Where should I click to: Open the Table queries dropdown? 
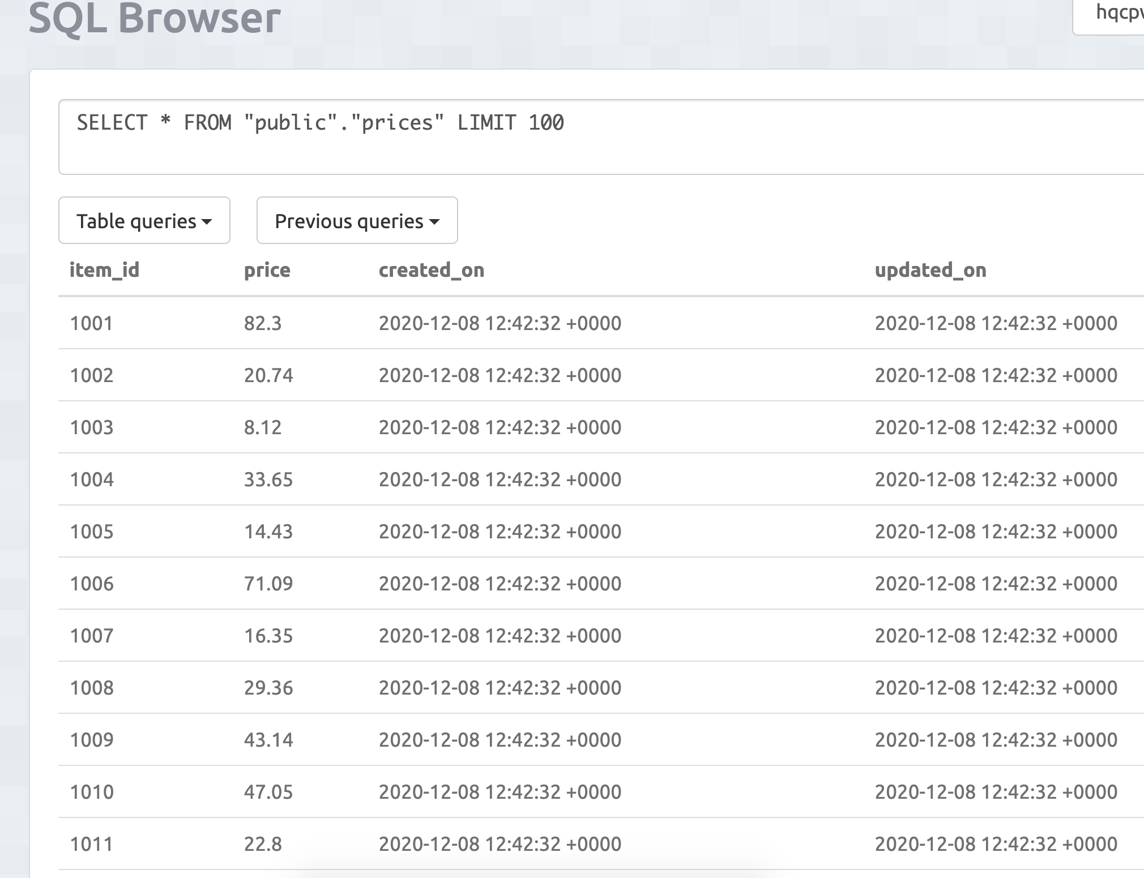[x=144, y=221]
